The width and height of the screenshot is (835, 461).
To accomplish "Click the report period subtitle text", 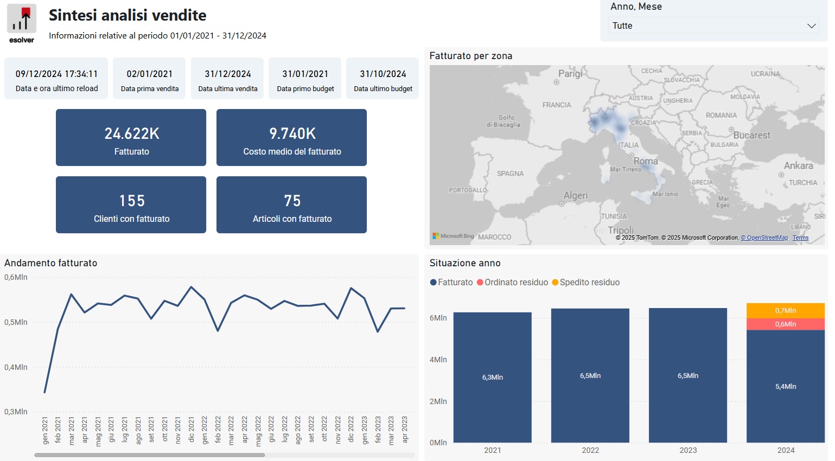I will point(157,36).
